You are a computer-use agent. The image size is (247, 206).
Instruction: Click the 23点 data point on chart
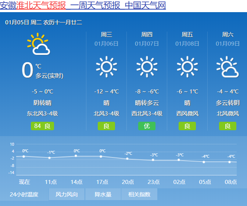coord(153,160)
